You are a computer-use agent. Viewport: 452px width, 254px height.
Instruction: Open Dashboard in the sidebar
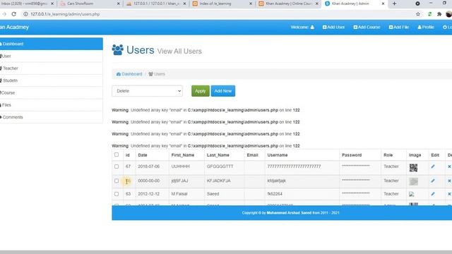[51, 44]
